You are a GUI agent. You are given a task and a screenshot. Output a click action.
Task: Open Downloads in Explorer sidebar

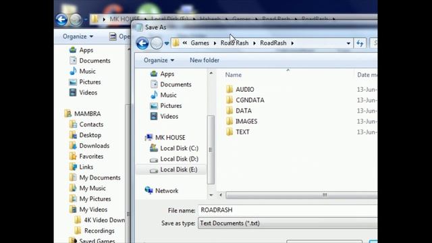tap(89, 146)
